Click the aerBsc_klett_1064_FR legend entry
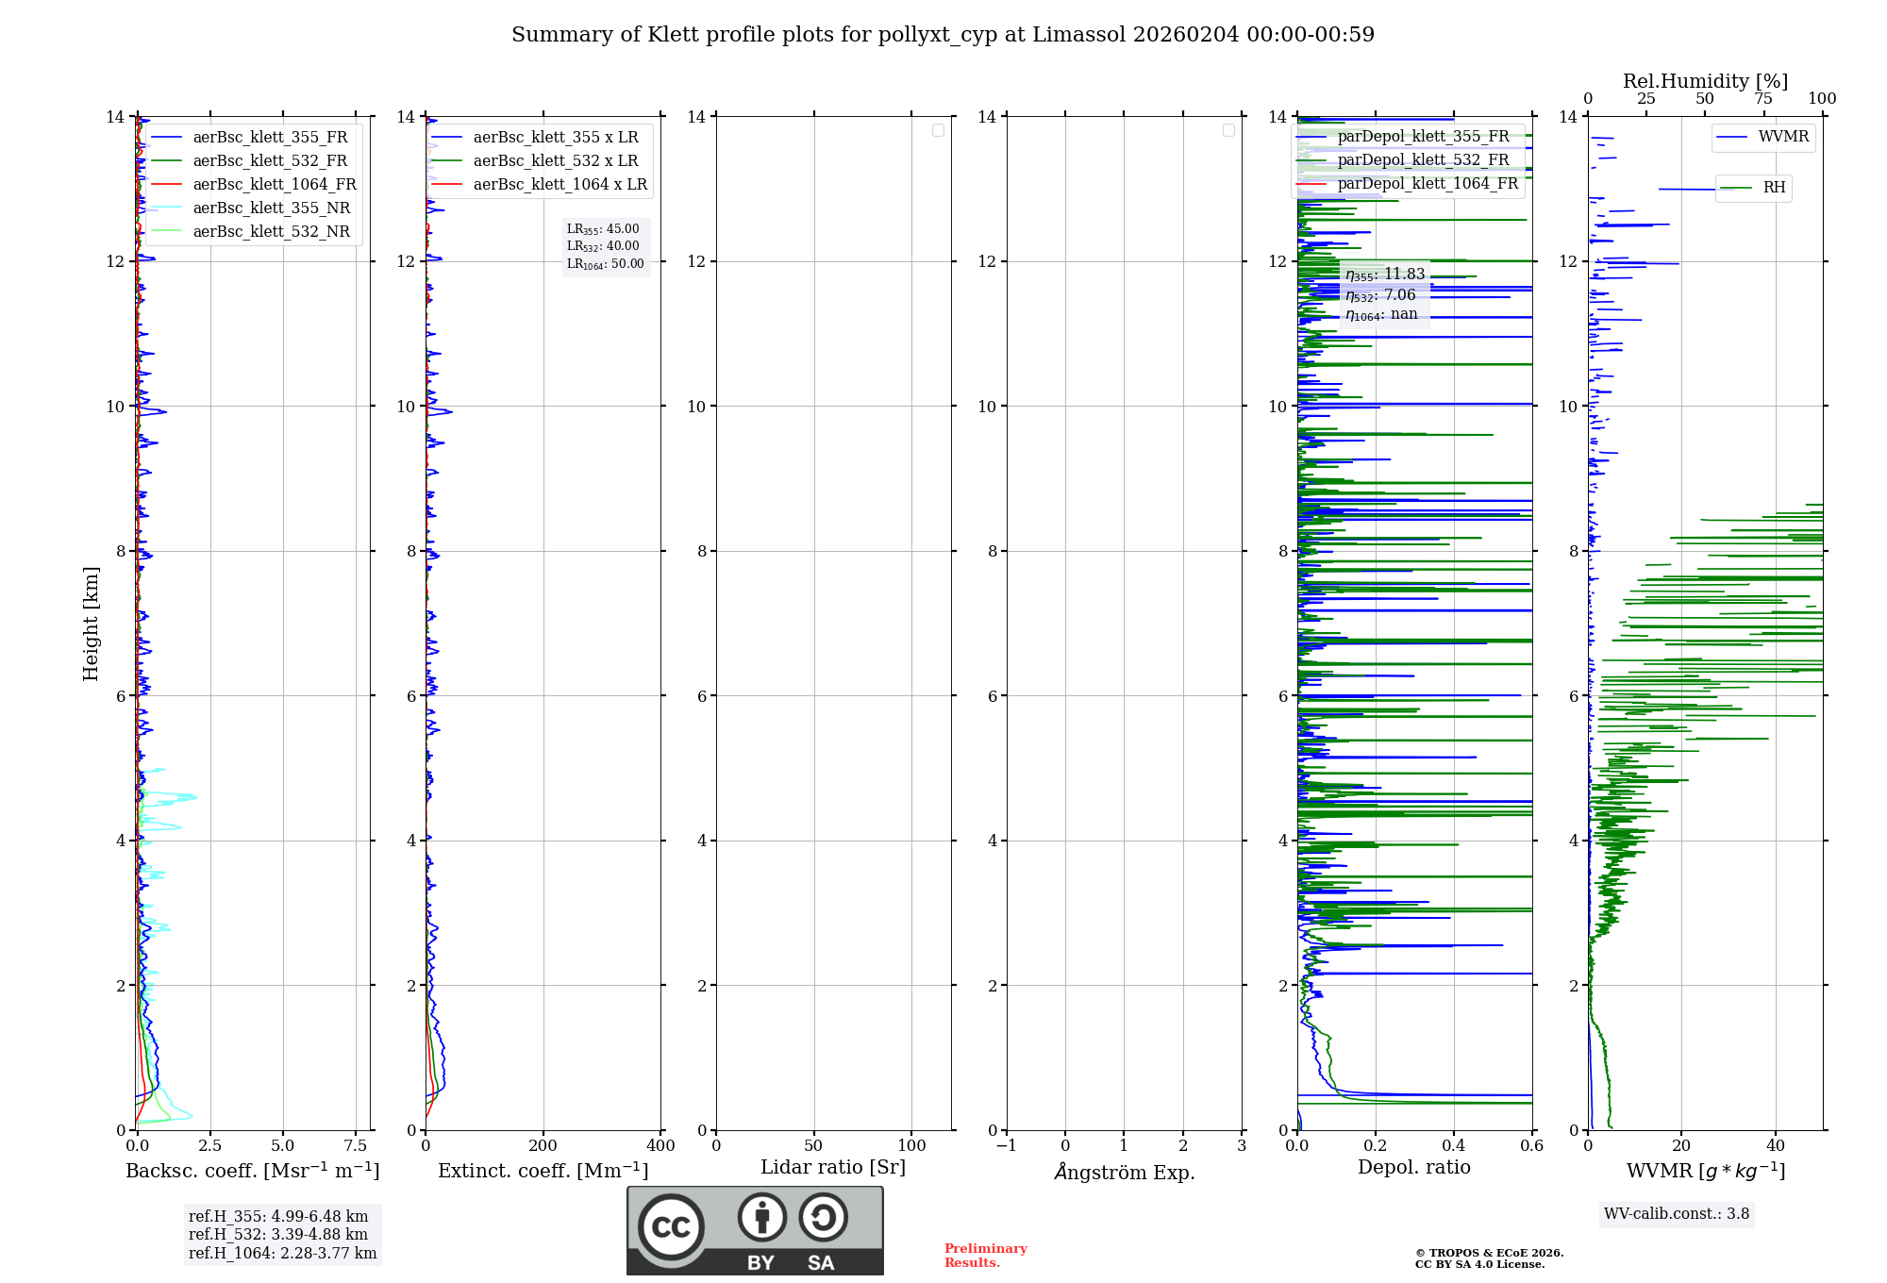 (274, 185)
